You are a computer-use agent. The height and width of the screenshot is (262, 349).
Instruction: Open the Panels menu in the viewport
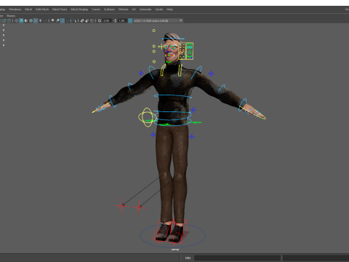[x=11, y=16]
